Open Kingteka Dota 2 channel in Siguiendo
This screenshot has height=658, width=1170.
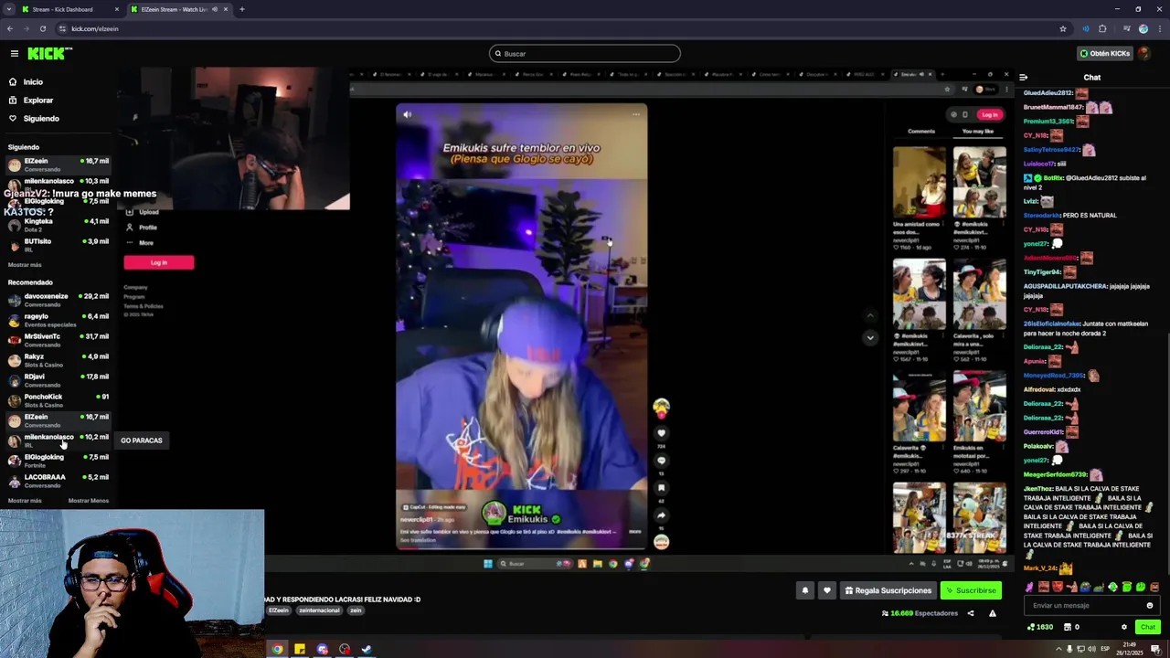pyautogui.click(x=58, y=225)
